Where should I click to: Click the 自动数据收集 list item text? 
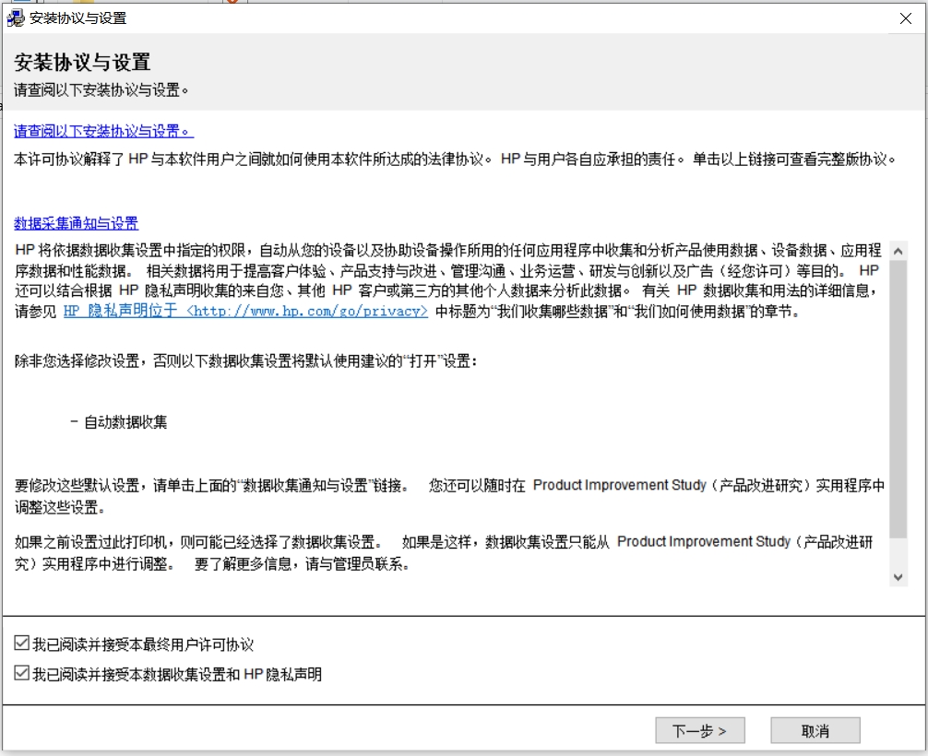coord(125,421)
